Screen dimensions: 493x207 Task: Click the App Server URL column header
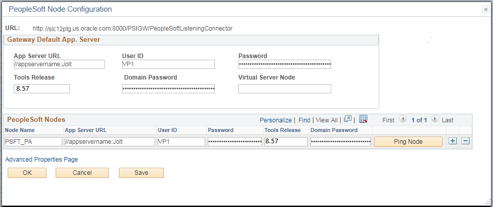point(86,130)
